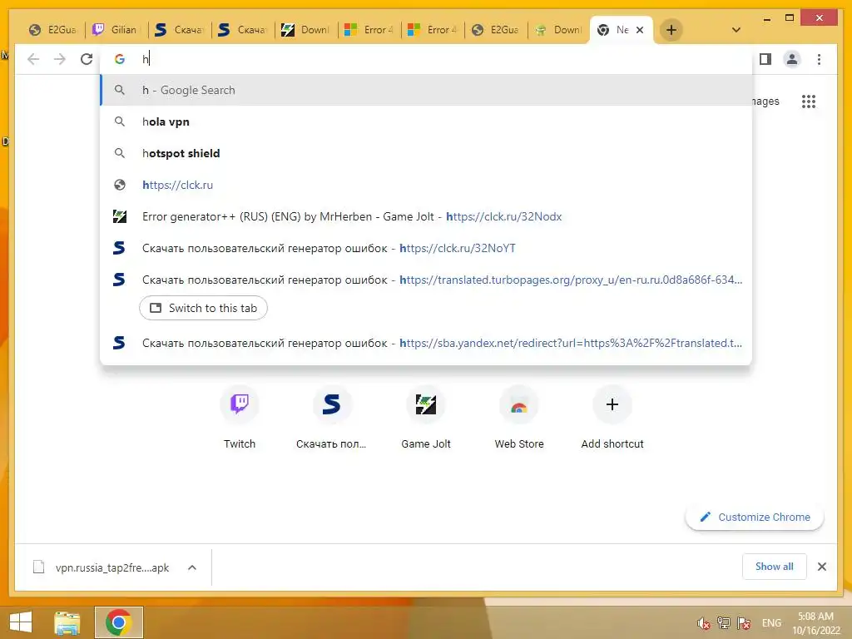Open the downloaded vpn.russia apk file
The height and width of the screenshot is (639, 852).
[x=102, y=567]
